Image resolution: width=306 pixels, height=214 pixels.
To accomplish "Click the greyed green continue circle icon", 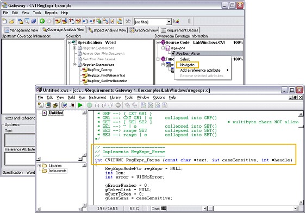I will point(89,105).
